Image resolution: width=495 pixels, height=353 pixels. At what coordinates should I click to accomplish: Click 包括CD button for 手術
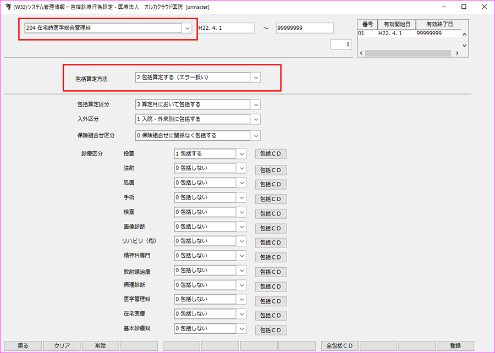coord(271,199)
